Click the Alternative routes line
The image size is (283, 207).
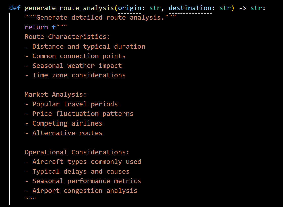[63, 133]
